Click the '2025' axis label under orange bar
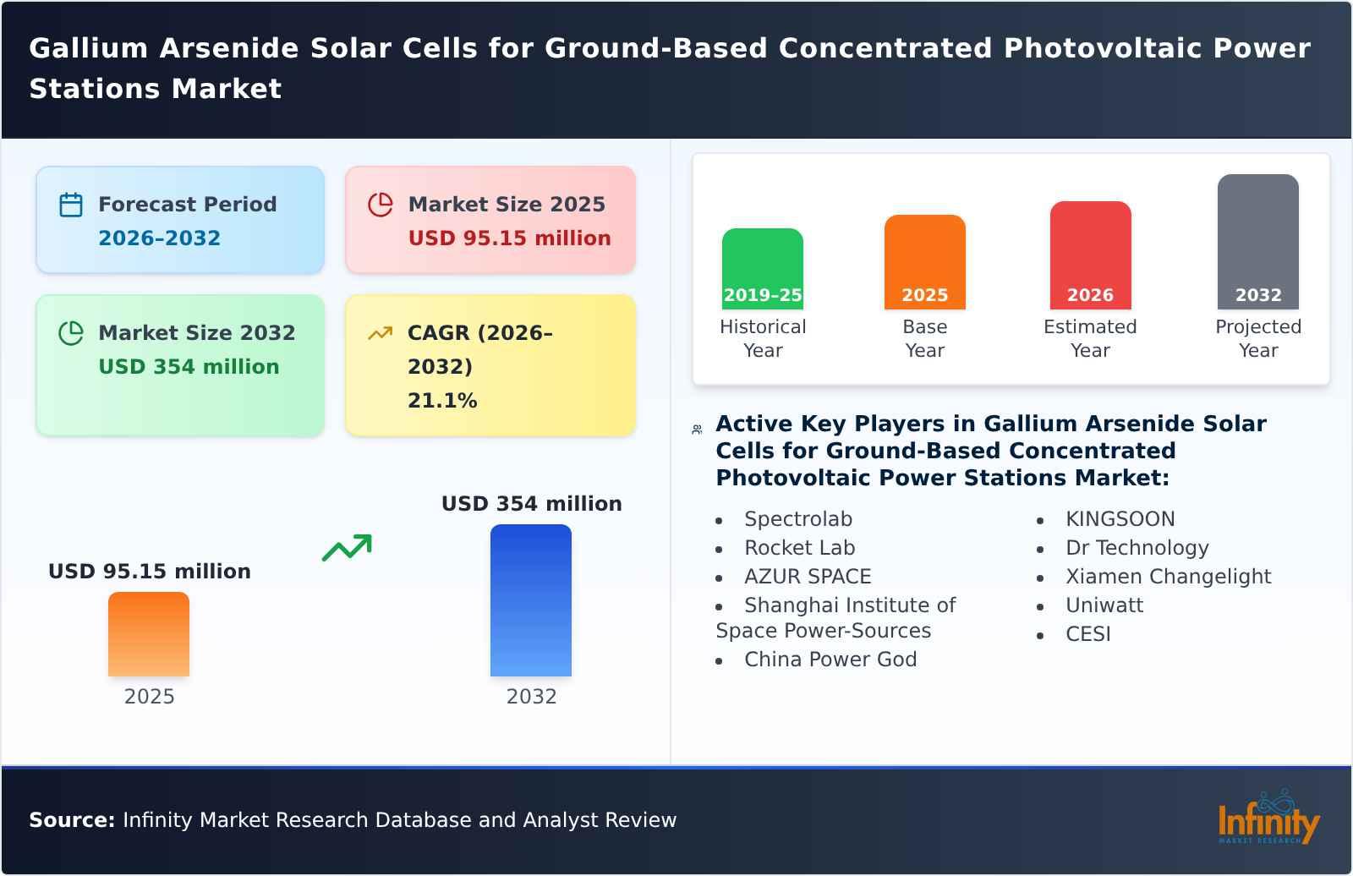 150,697
